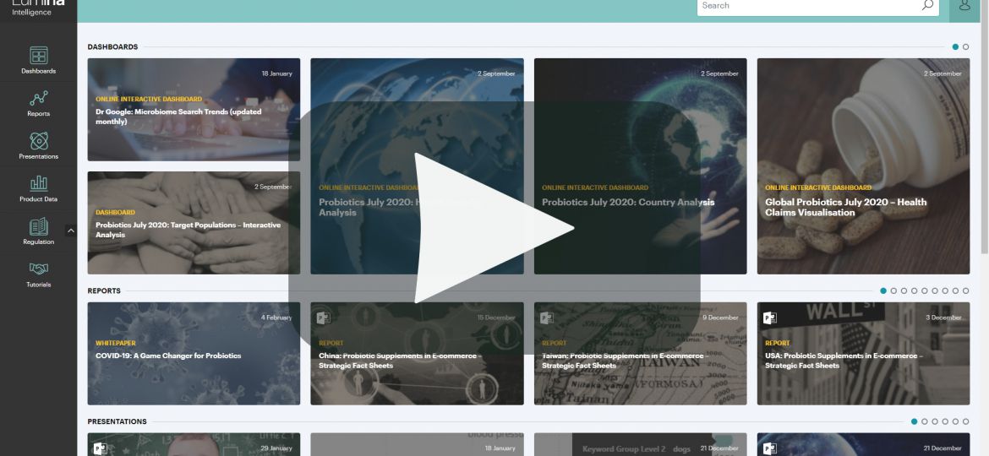Click the Product Data label in sidebar
Screen dimensions: 989x456
[x=39, y=199]
